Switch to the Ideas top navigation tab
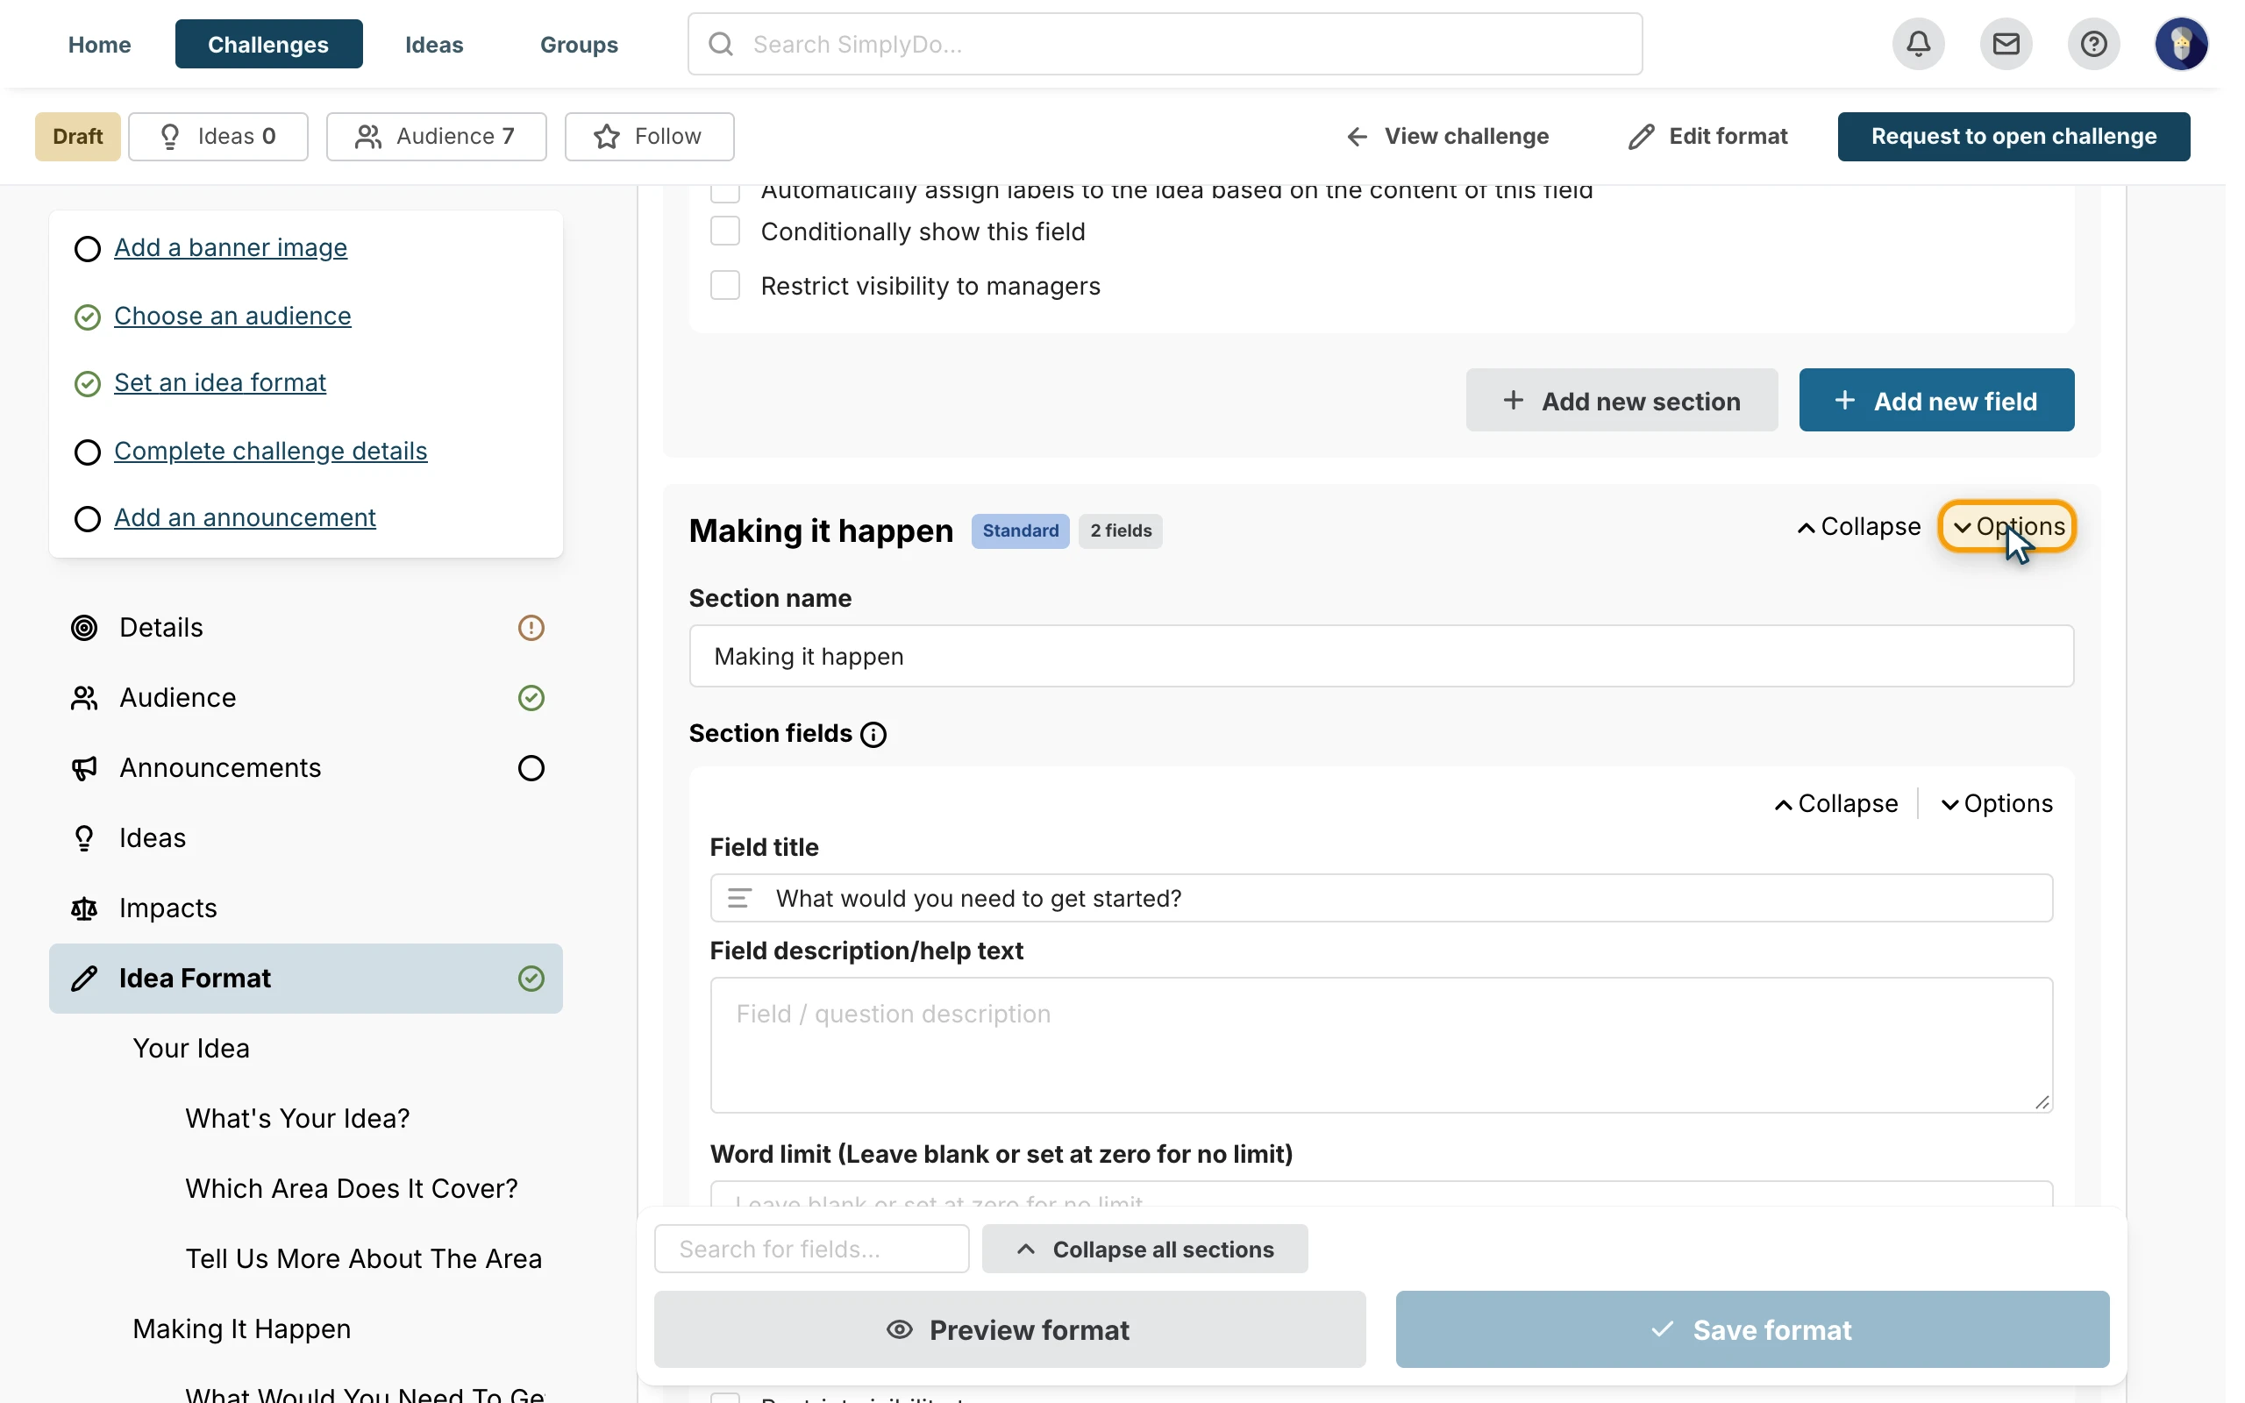2245x1403 pixels. 434,44
